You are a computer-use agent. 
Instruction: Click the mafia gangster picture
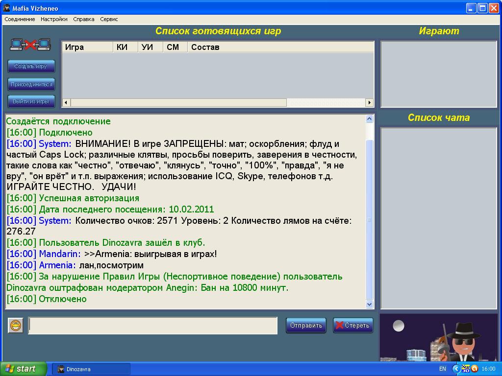tap(438, 338)
